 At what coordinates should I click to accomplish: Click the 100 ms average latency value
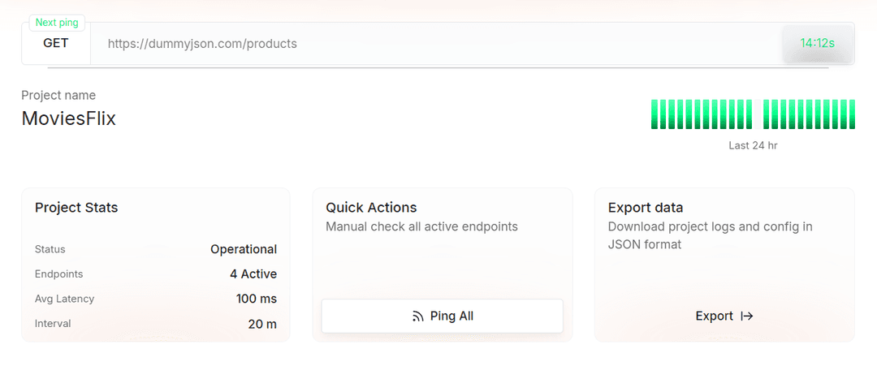pos(257,299)
